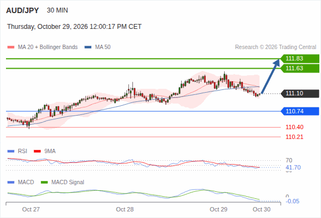Click the MACD Signal legend label
This screenshot has height=218, width=321.
point(68,183)
